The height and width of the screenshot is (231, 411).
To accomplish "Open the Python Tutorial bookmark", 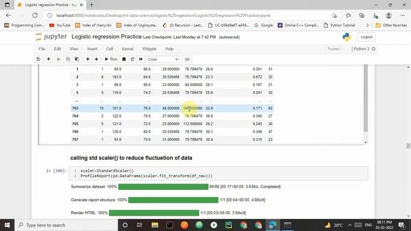I will coord(340,25).
